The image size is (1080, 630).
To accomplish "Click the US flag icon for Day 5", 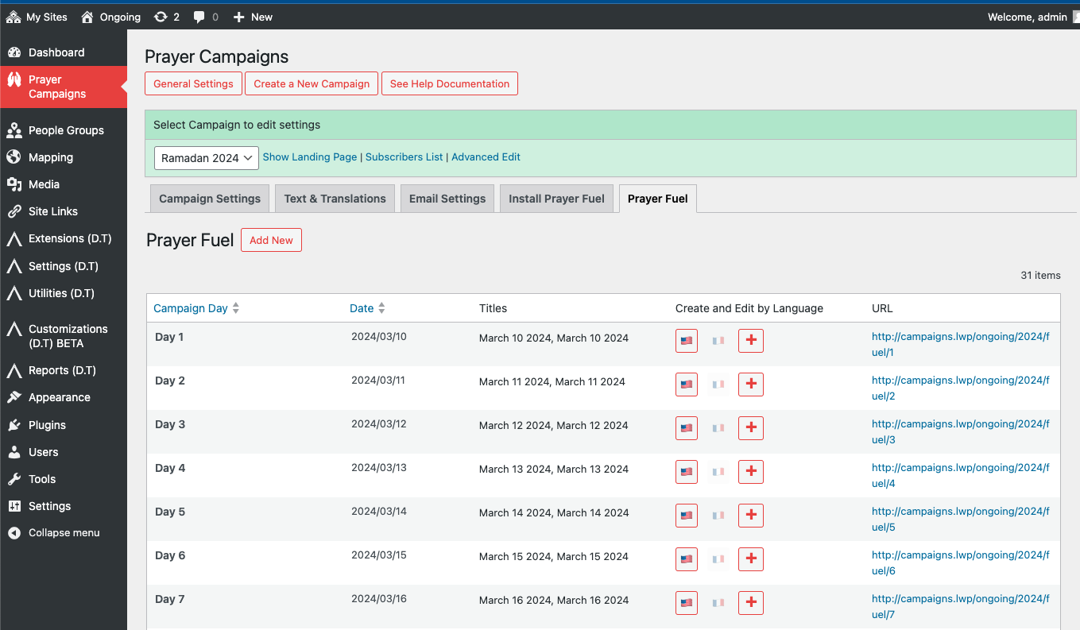I will pos(687,515).
